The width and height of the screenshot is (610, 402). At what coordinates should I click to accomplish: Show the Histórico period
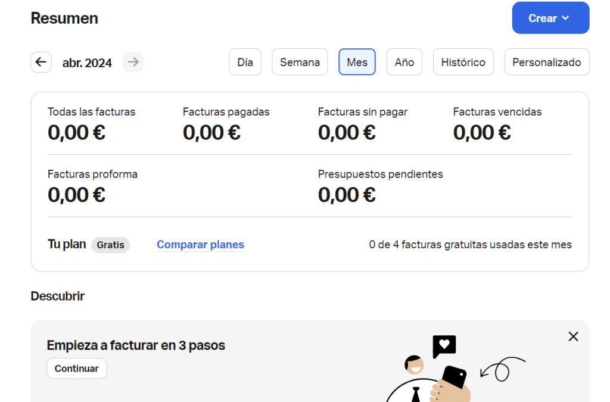pos(463,62)
